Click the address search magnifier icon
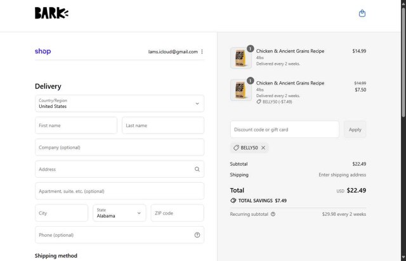Image resolution: width=406 pixels, height=261 pixels. pos(197,170)
